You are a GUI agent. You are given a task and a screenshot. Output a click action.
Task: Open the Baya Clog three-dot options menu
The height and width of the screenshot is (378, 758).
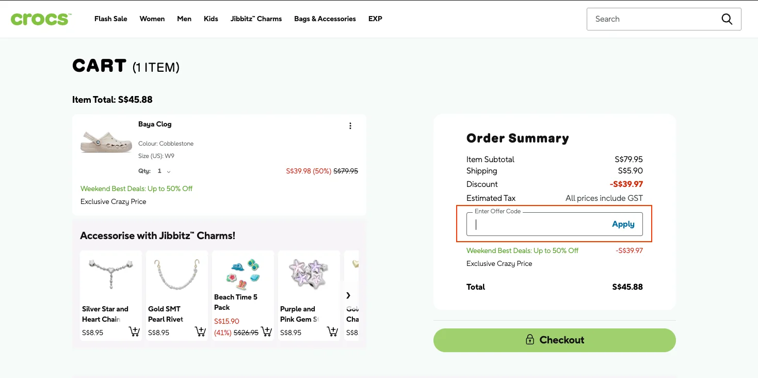(350, 126)
